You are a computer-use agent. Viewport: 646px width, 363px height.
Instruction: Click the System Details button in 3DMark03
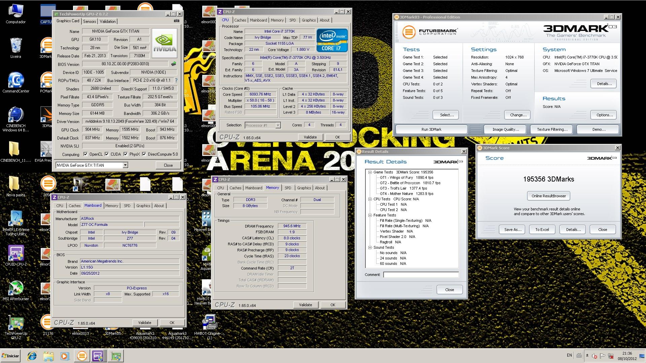(x=604, y=84)
